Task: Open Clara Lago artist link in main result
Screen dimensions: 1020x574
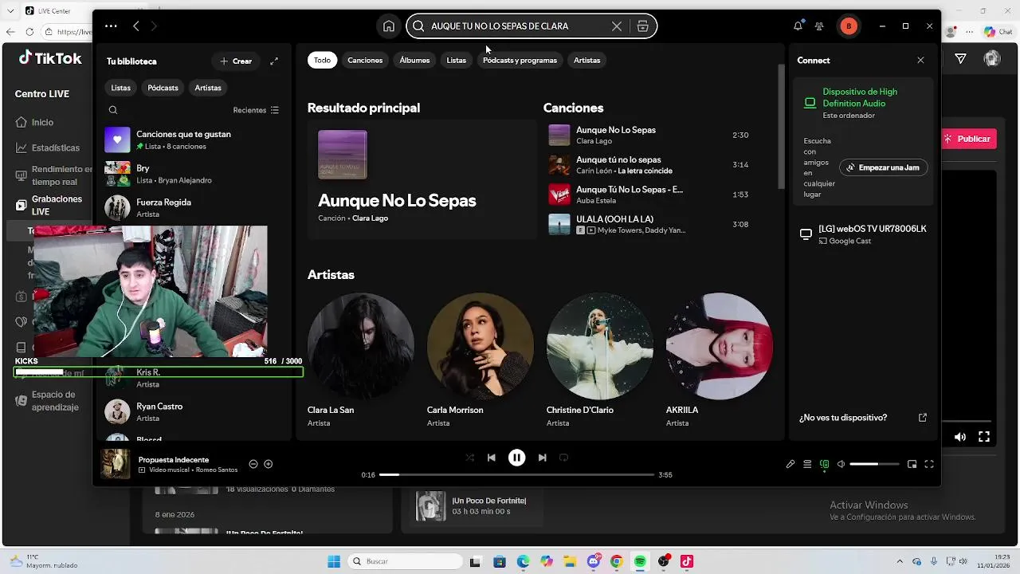Action: click(x=370, y=218)
